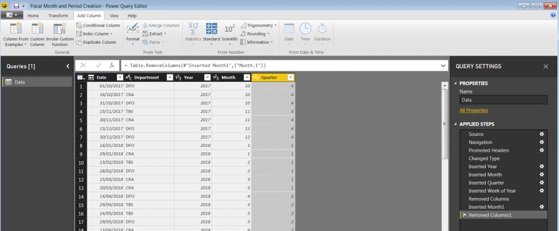Delete the Removed Columns1 step
Screen dimensions: 559x231
pyautogui.click(x=464, y=215)
